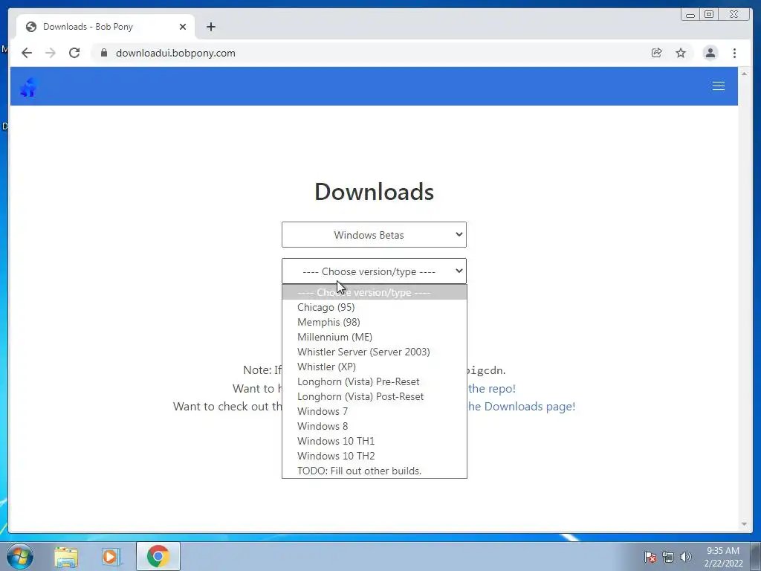Click the Chrome taskbar icon

click(158, 556)
